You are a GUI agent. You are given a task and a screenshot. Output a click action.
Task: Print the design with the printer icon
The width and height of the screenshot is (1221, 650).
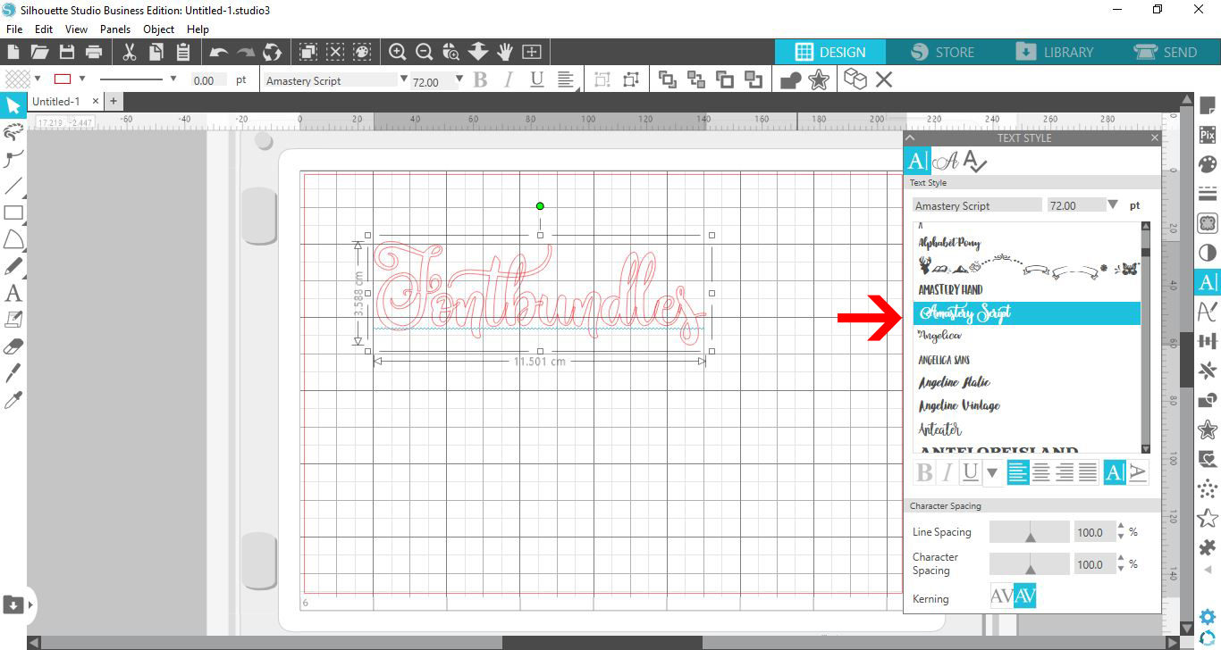(94, 52)
